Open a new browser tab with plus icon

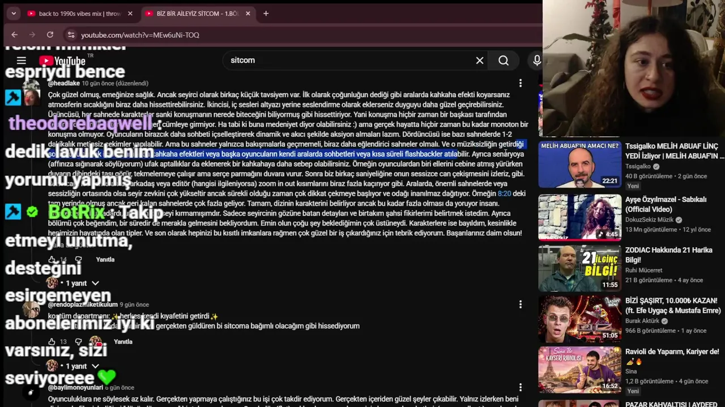tap(266, 14)
